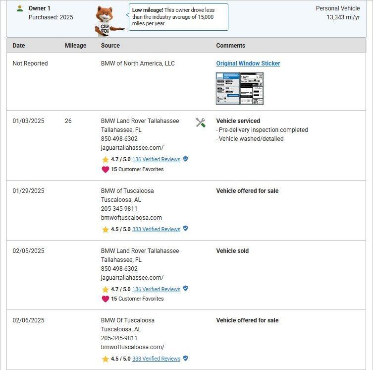Click the Car Fox mascot image
Image resolution: width=373 pixels, height=370 pixels.
click(x=109, y=21)
